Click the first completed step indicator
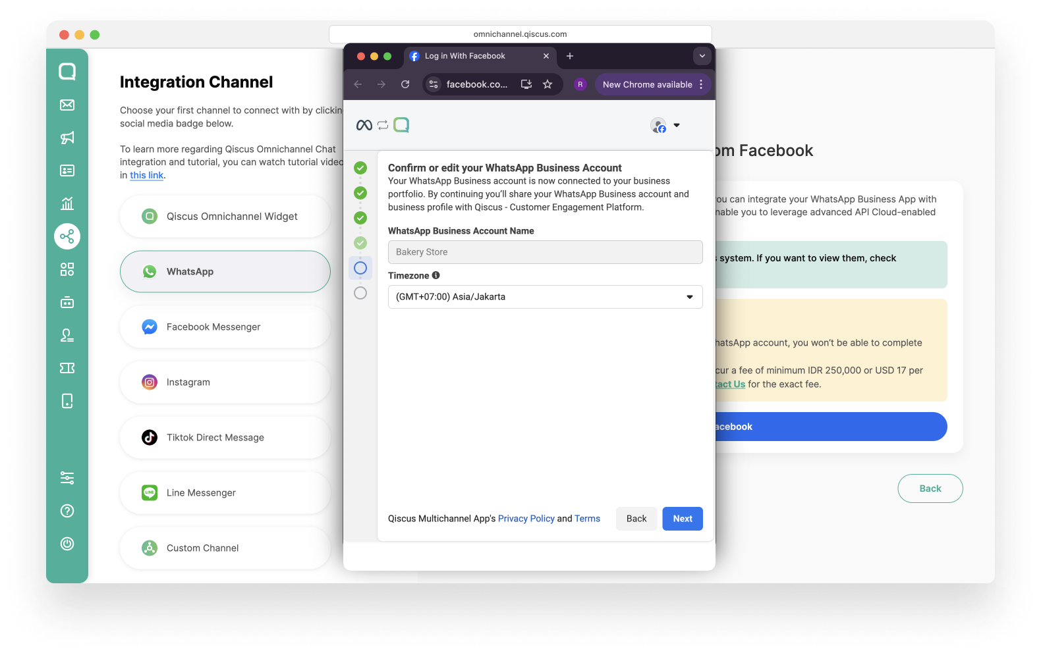The image size is (1041, 655). pos(360,168)
